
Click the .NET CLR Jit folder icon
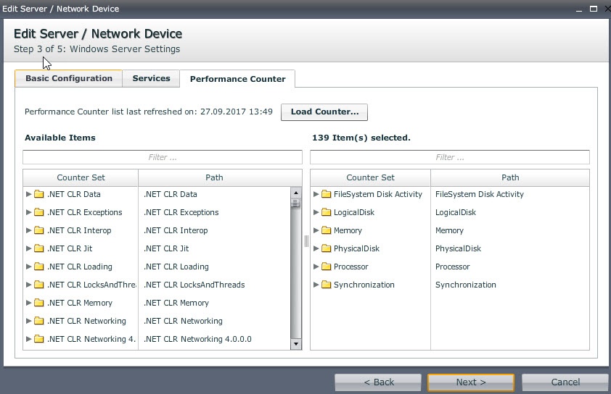pos(39,248)
